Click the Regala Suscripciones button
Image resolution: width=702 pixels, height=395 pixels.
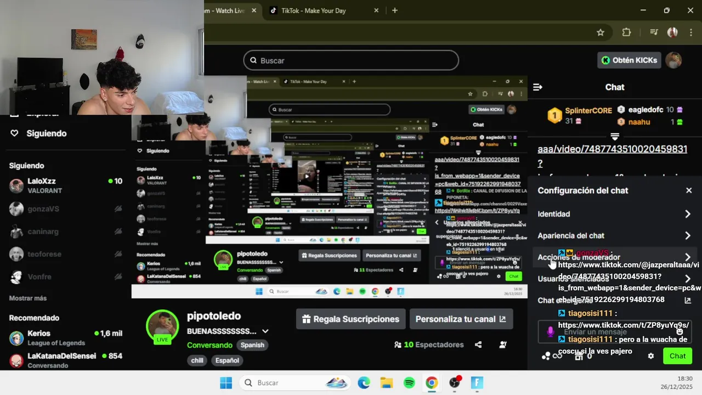coord(351,319)
